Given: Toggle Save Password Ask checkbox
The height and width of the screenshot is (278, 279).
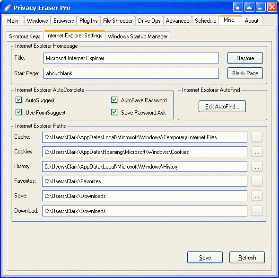Looking at the screenshot, I should click(x=114, y=112).
